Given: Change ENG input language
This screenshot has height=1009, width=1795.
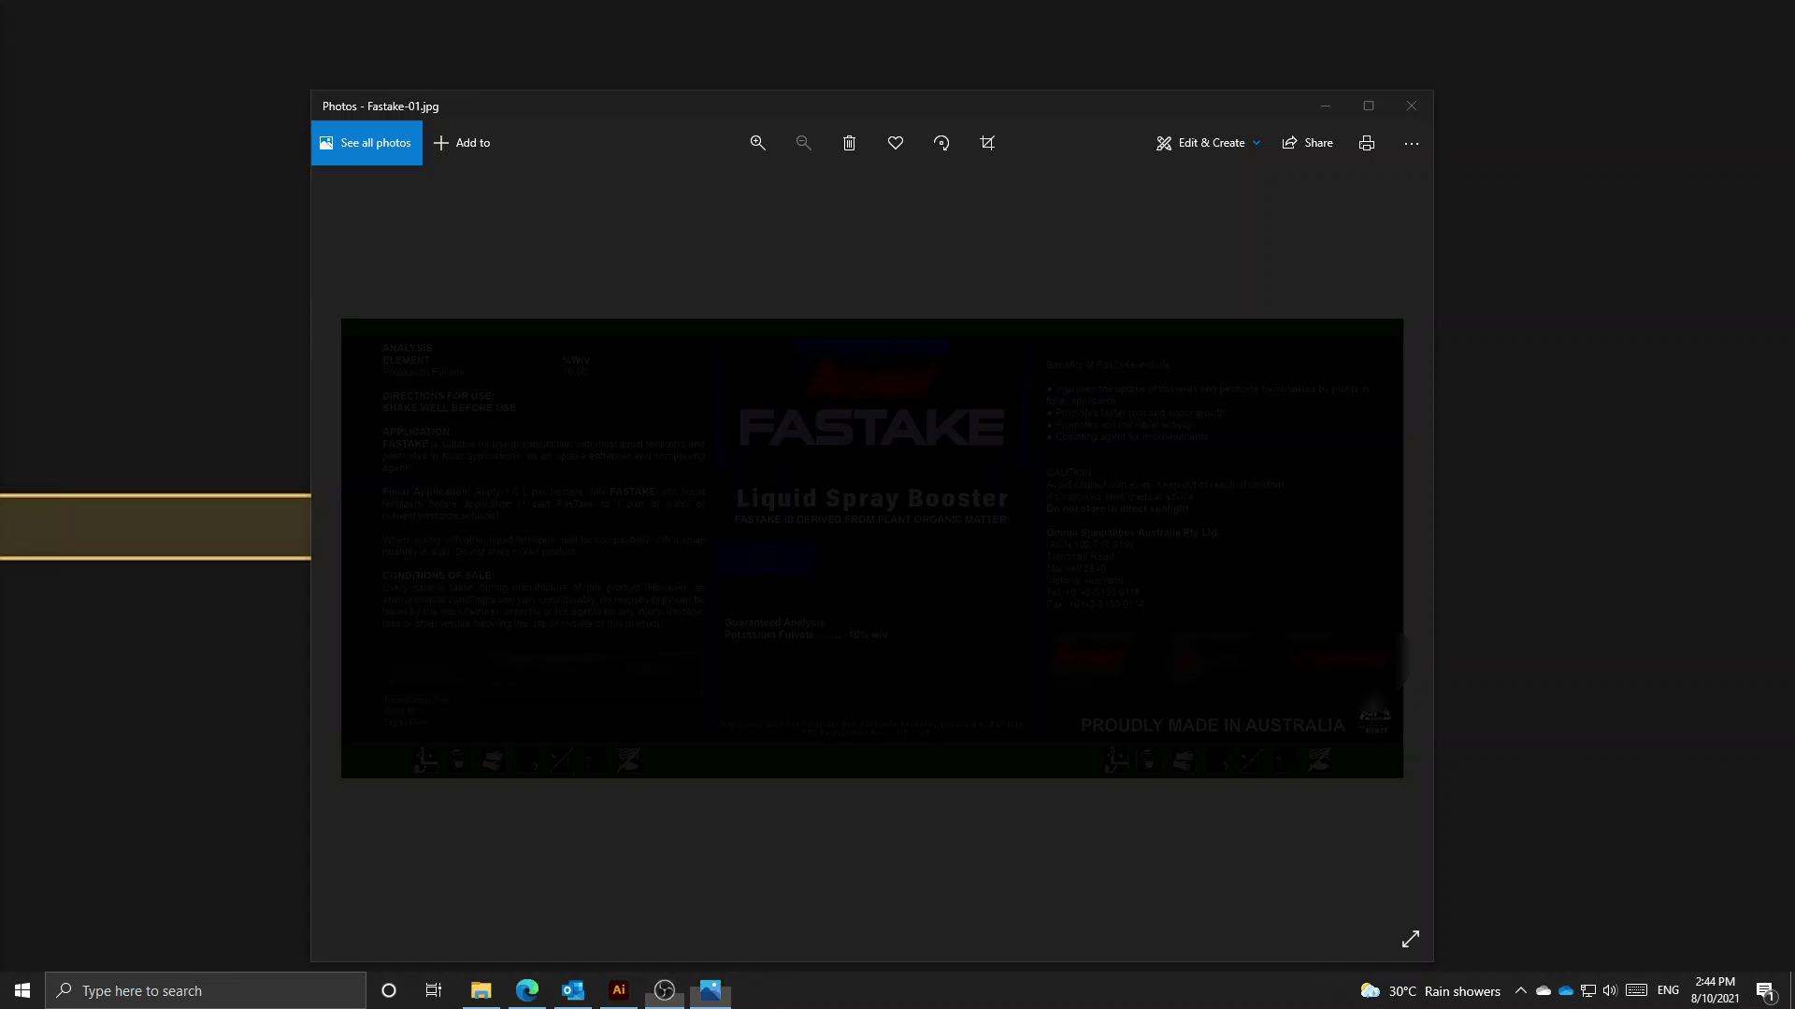Looking at the screenshot, I should pos(1668,990).
